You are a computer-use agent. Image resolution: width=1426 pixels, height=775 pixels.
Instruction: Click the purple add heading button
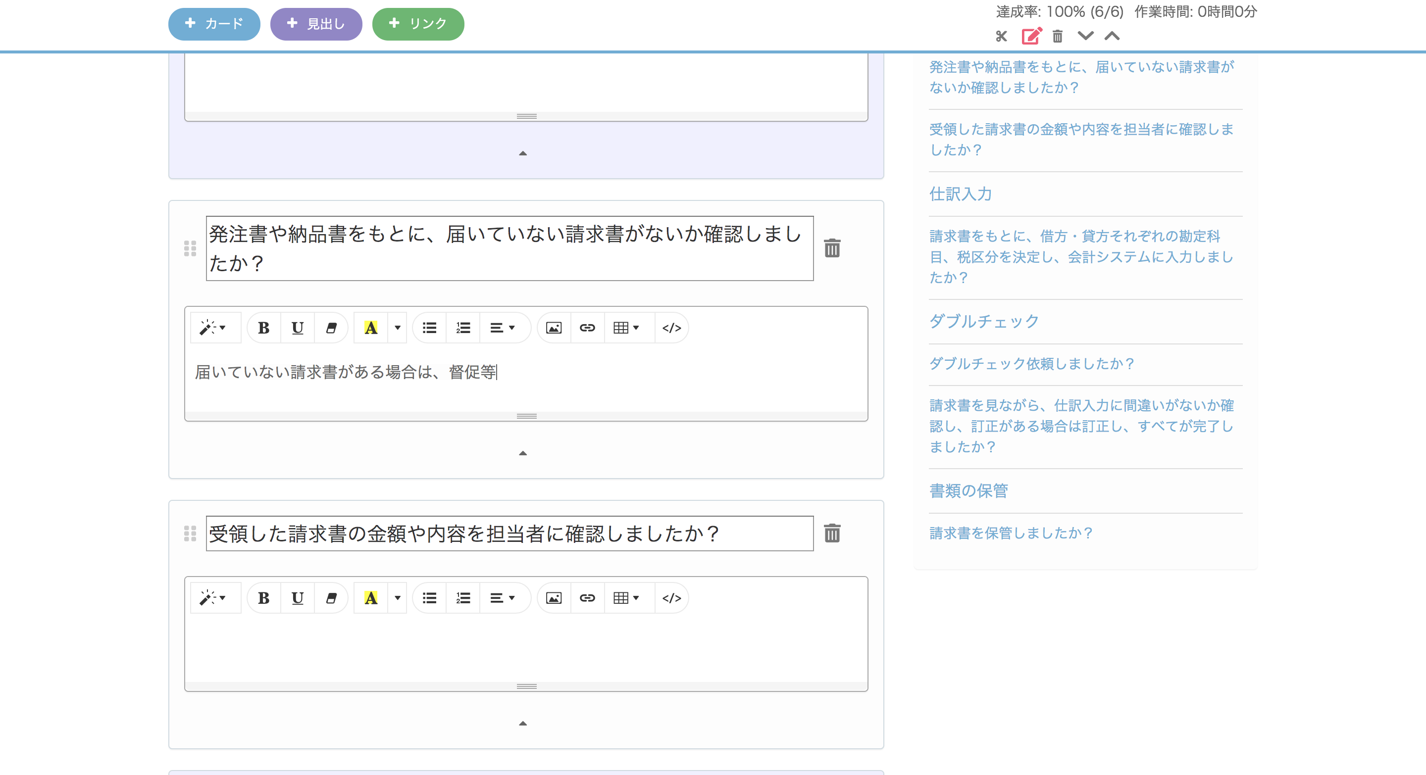click(316, 24)
